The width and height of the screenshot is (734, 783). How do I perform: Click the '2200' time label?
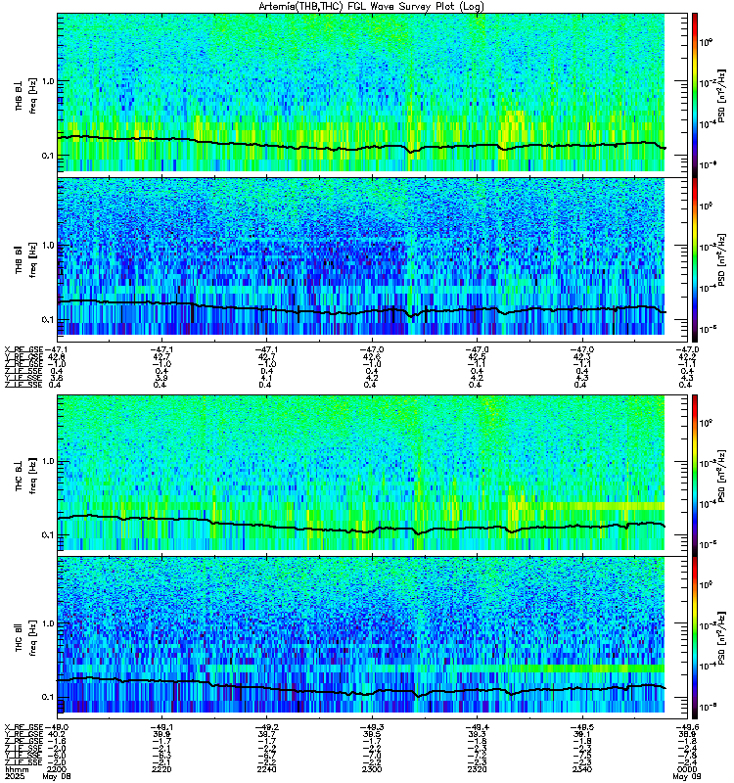click(57, 769)
